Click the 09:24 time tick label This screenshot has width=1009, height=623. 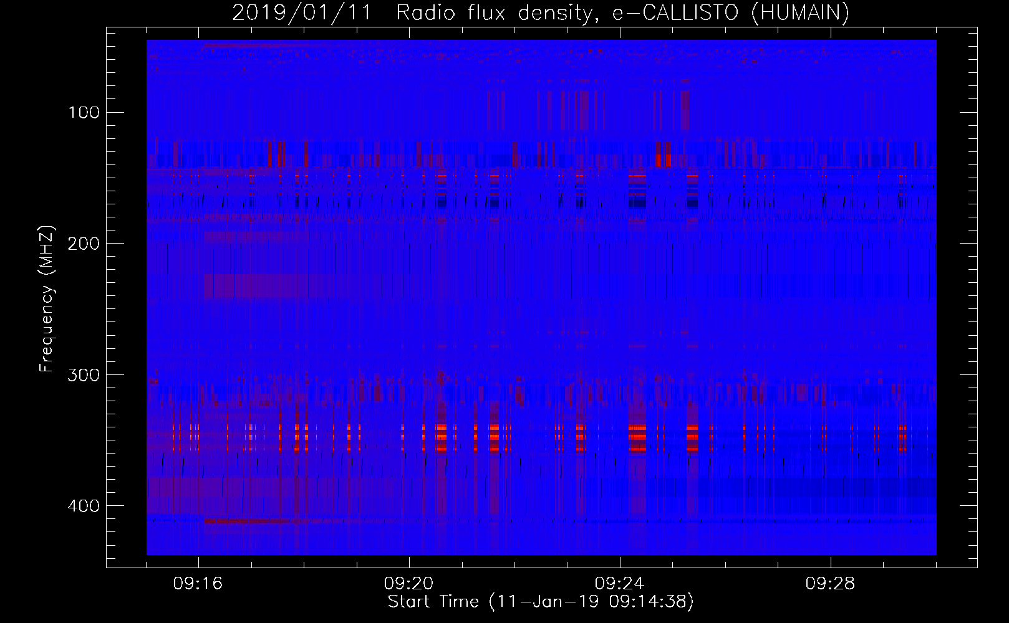click(620, 584)
